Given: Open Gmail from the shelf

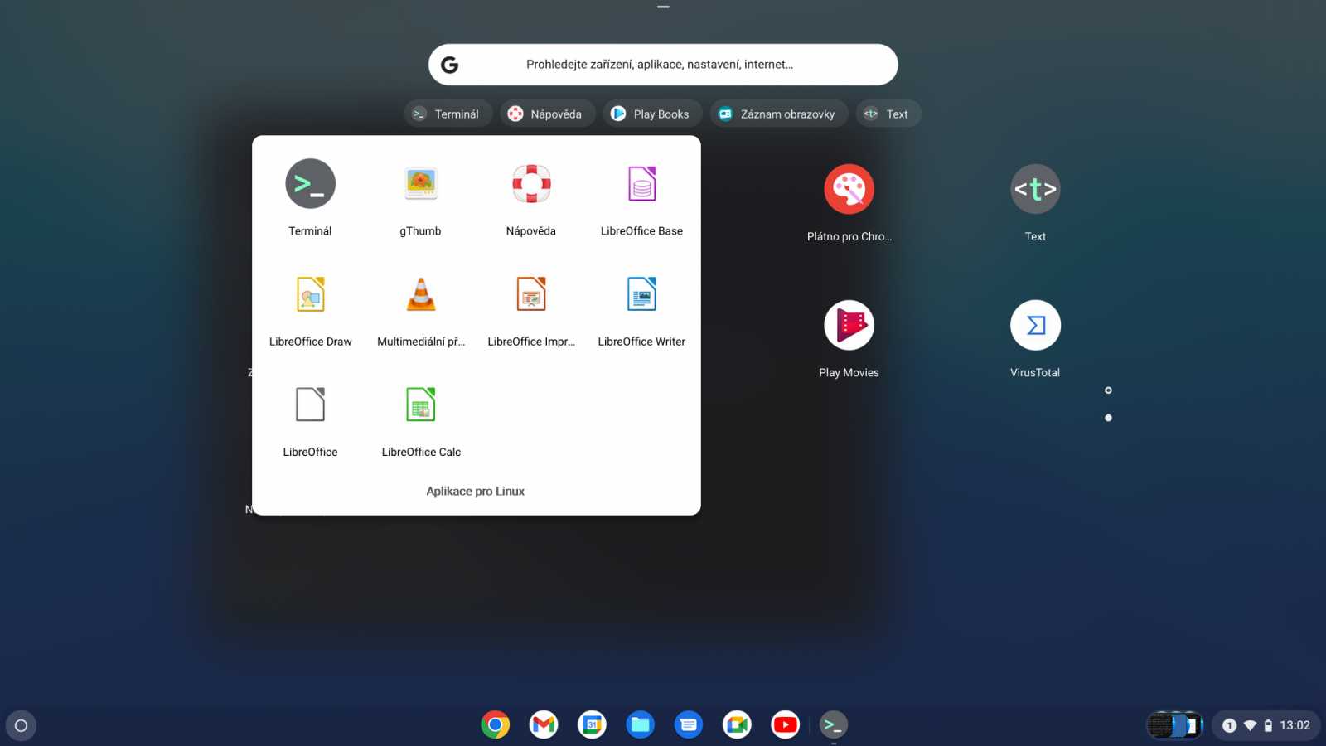Looking at the screenshot, I should point(544,725).
